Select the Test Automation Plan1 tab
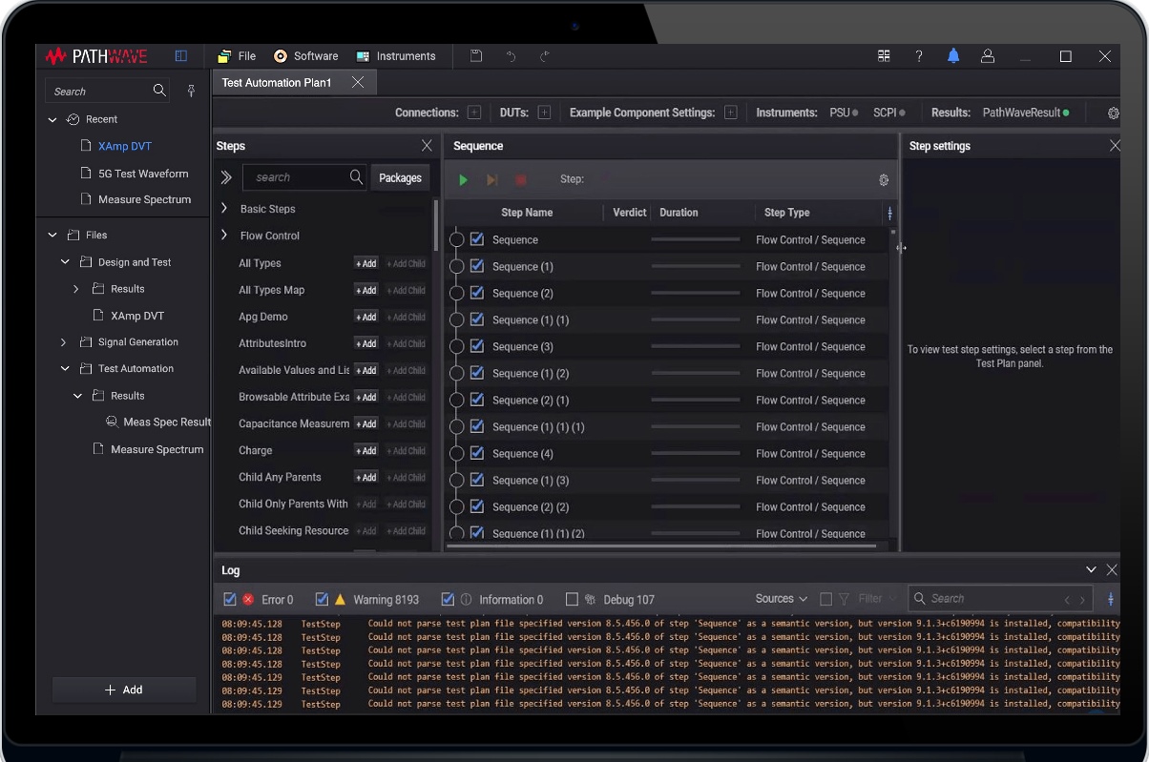The width and height of the screenshot is (1149, 762). point(277,83)
